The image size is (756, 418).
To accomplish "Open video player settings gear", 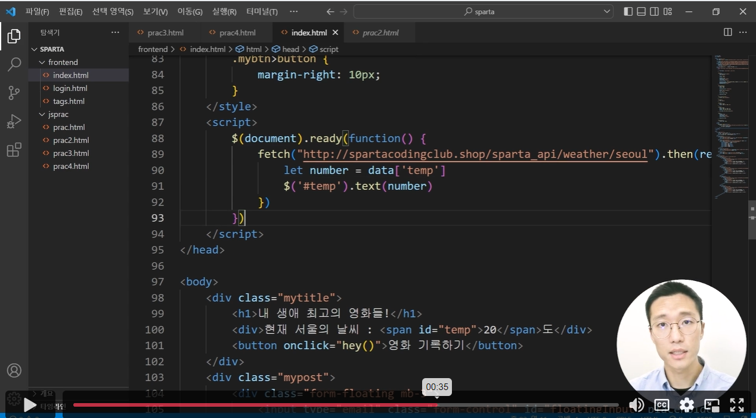I will tap(687, 405).
